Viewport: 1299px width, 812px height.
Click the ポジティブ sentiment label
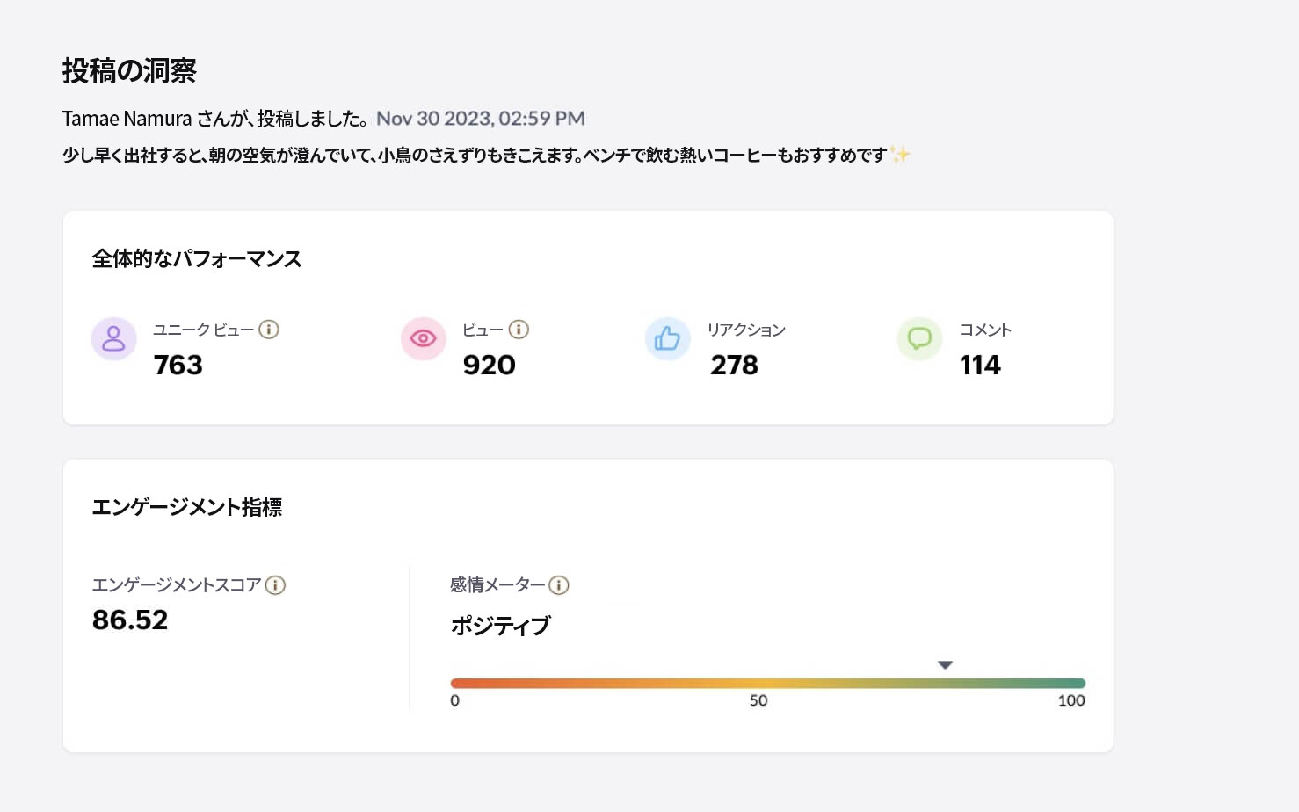(499, 626)
